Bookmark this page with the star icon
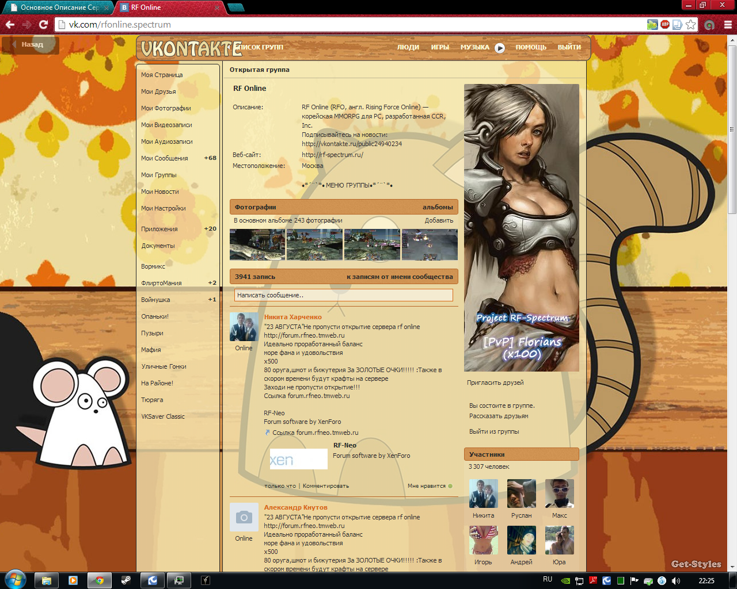 point(690,25)
